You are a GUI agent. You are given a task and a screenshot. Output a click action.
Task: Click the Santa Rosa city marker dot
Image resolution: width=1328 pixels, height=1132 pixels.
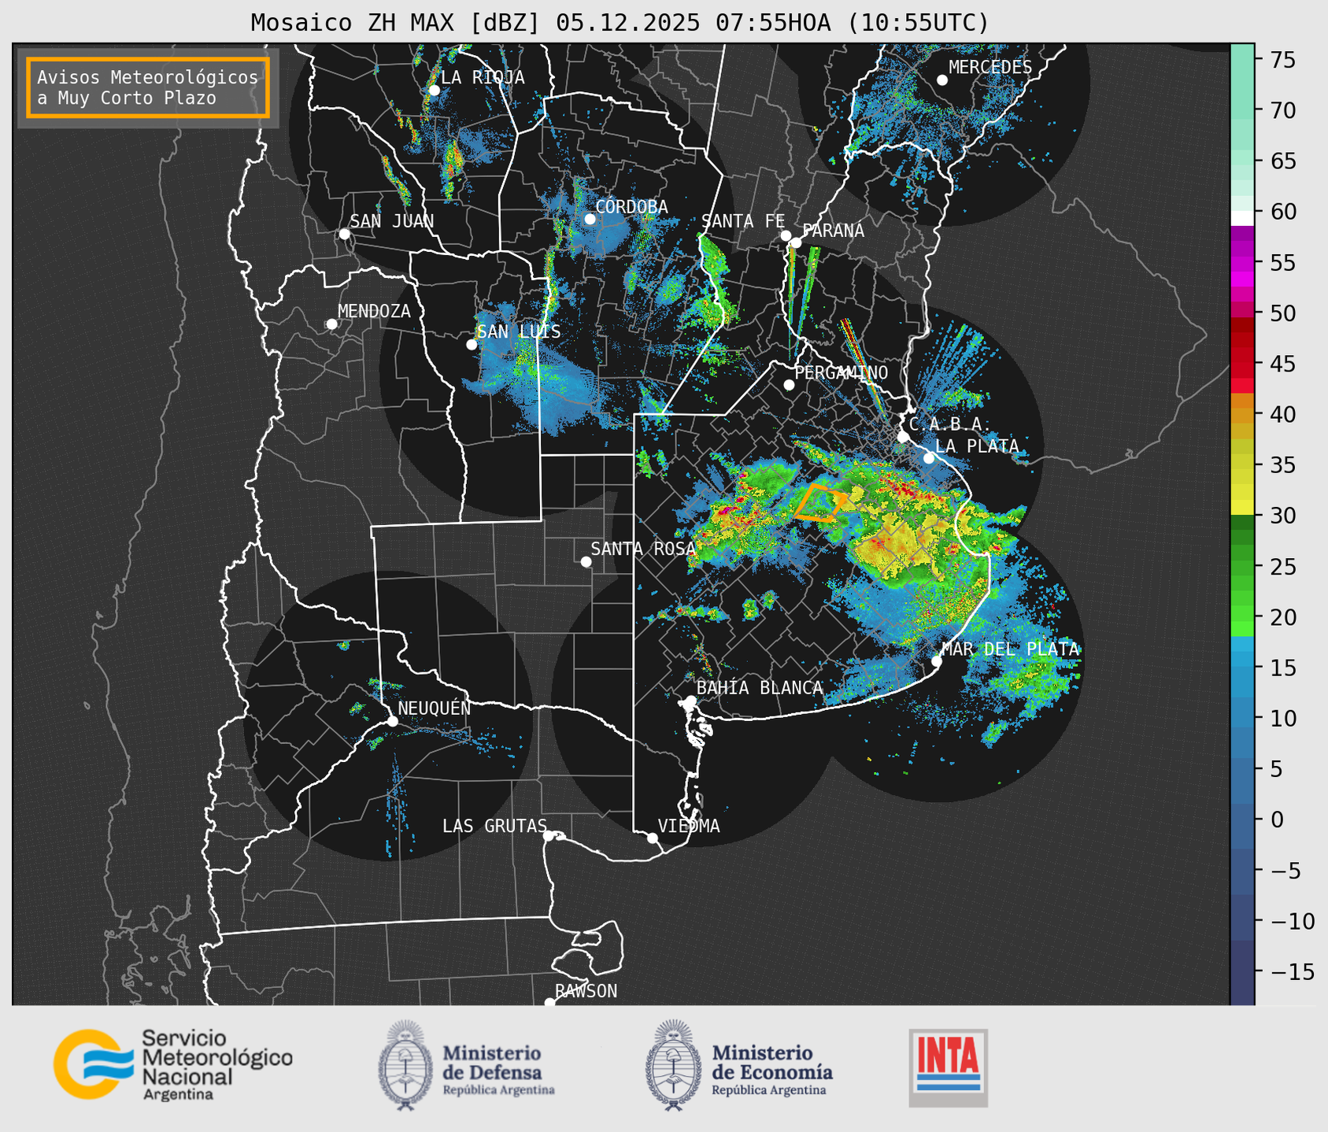click(x=586, y=561)
